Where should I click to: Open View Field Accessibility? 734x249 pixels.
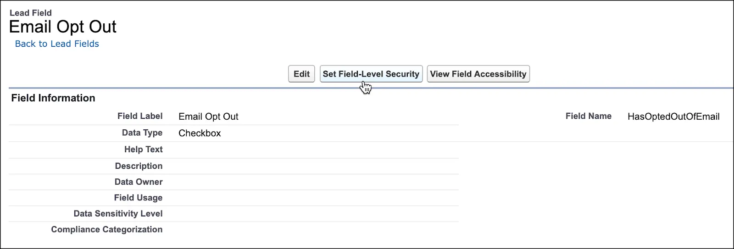click(478, 74)
